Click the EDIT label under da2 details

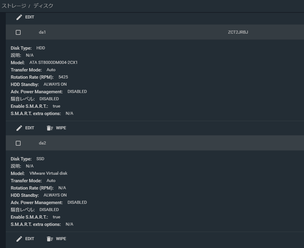tap(30, 239)
